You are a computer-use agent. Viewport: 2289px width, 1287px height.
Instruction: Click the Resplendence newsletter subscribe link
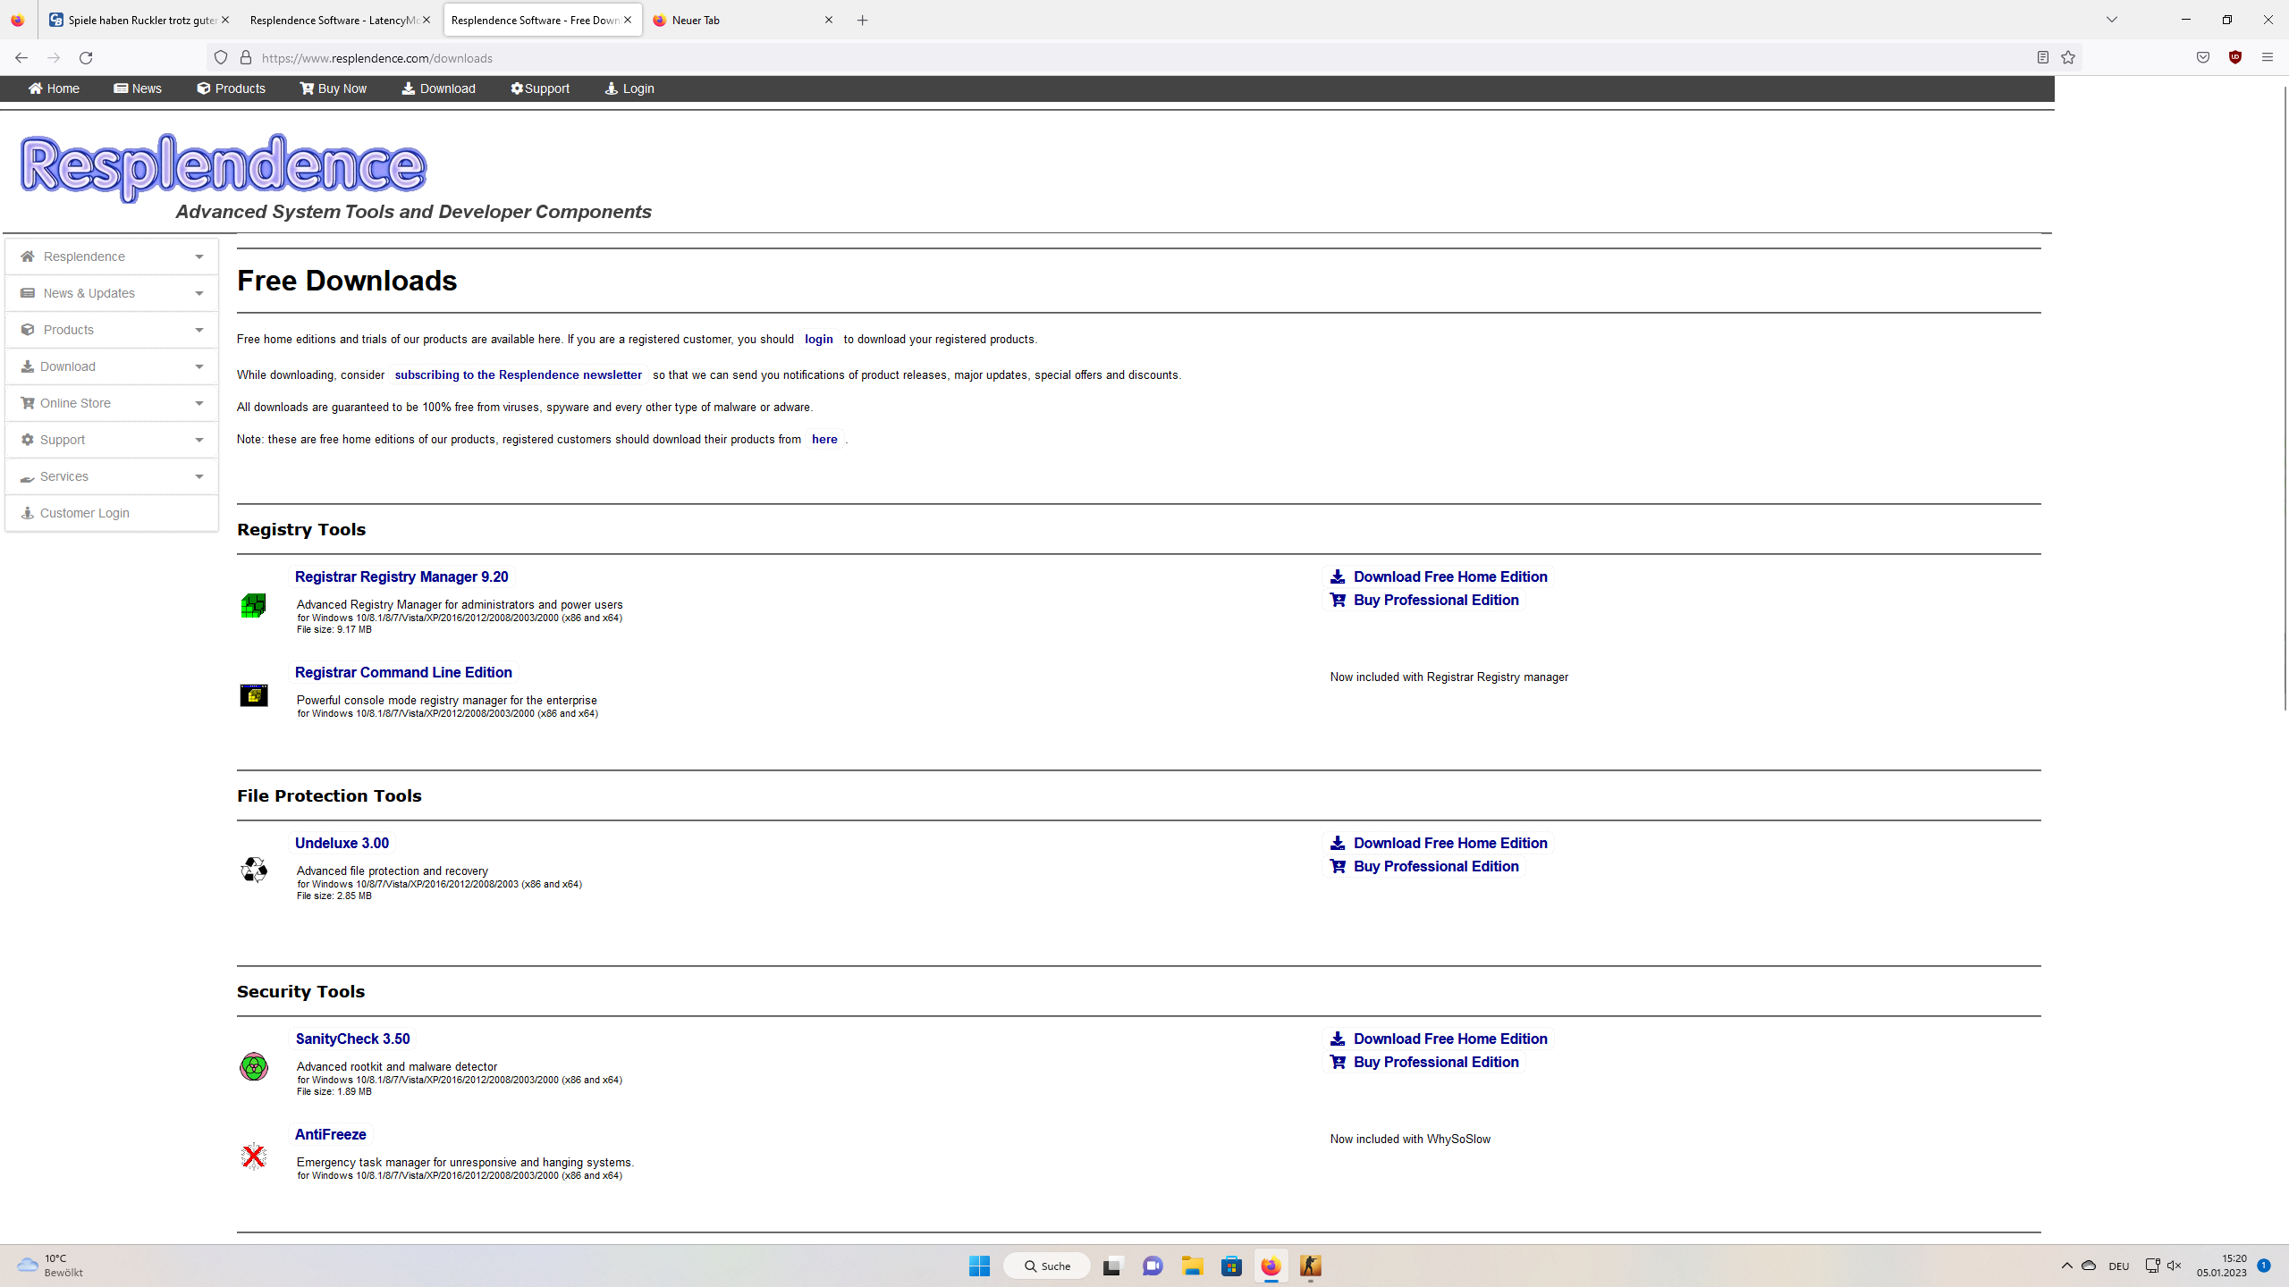[x=518, y=374]
